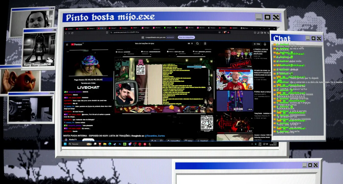Maximize the Chat overlay window
343x184 pixels.
[x=313, y=38]
